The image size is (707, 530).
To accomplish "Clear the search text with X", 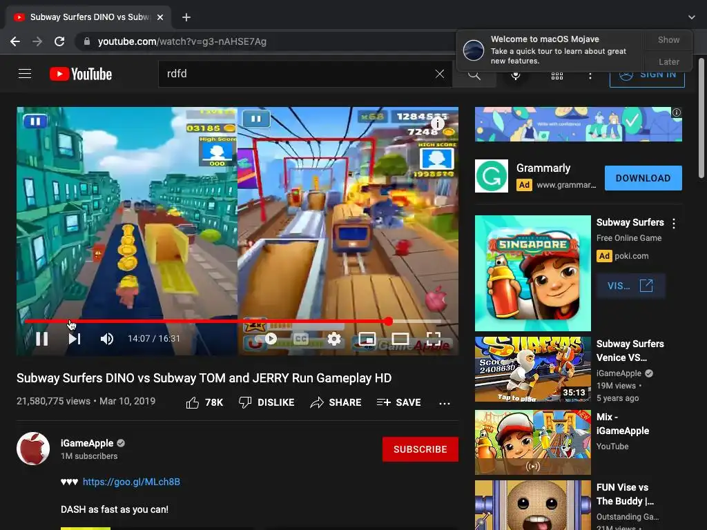I will coord(440,74).
